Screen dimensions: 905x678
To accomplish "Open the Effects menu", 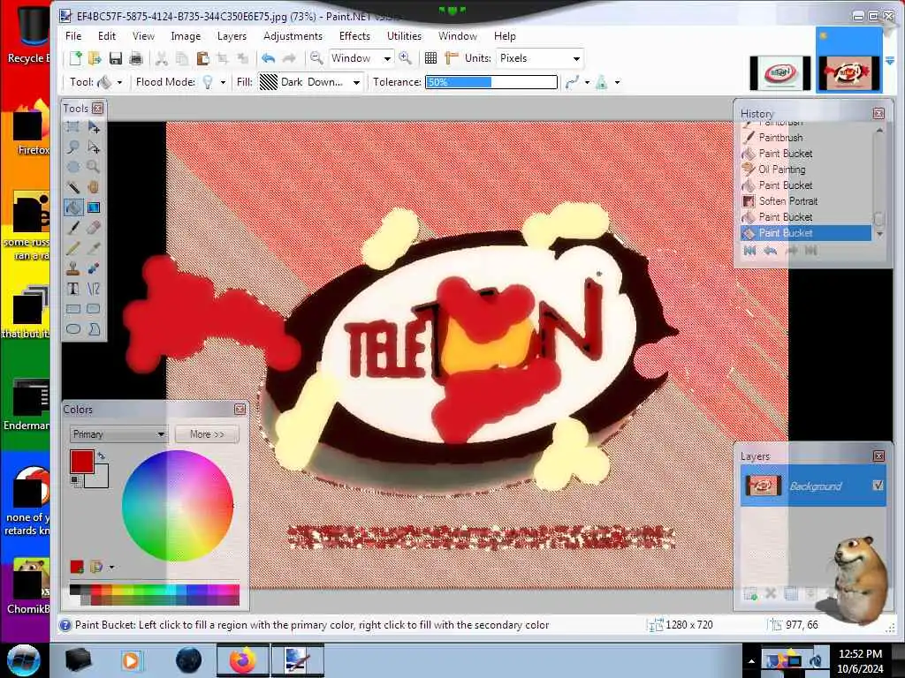I will (x=354, y=35).
